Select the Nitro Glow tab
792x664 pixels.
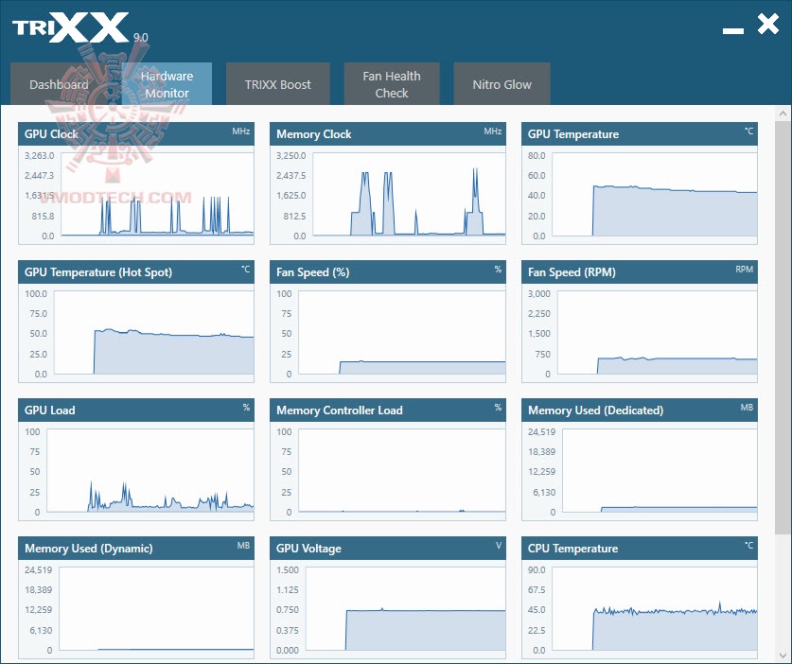(502, 84)
